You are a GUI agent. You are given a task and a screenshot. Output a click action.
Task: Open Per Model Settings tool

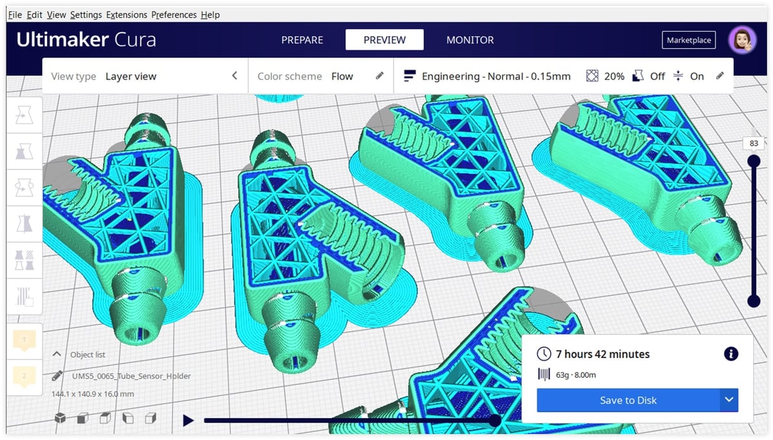[x=24, y=260]
